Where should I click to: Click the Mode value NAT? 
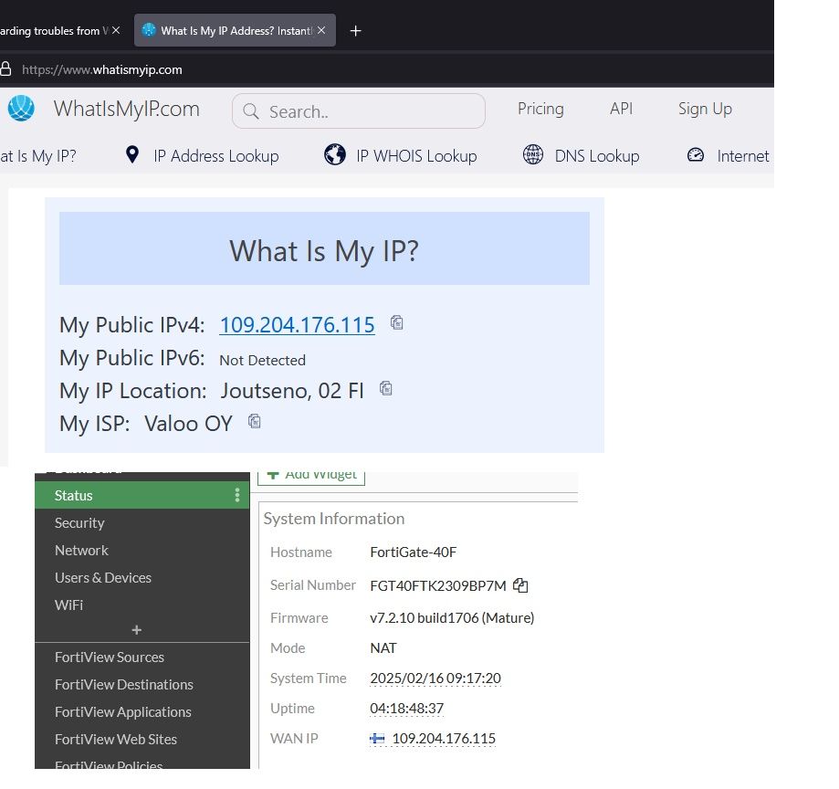[383, 648]
